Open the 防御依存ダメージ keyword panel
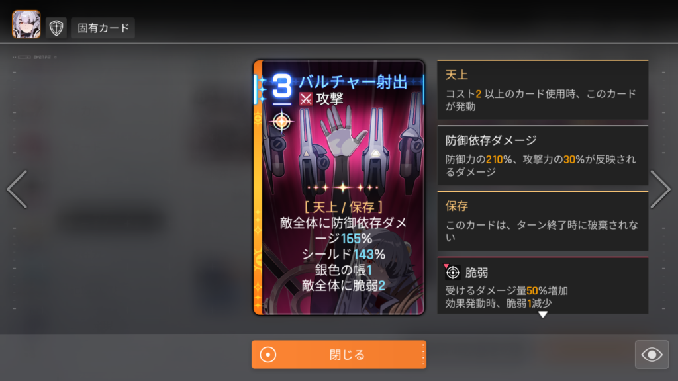 [x=543, y=155]
